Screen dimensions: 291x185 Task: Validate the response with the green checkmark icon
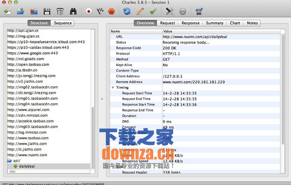pyautogui.click(x=153, y=12)
